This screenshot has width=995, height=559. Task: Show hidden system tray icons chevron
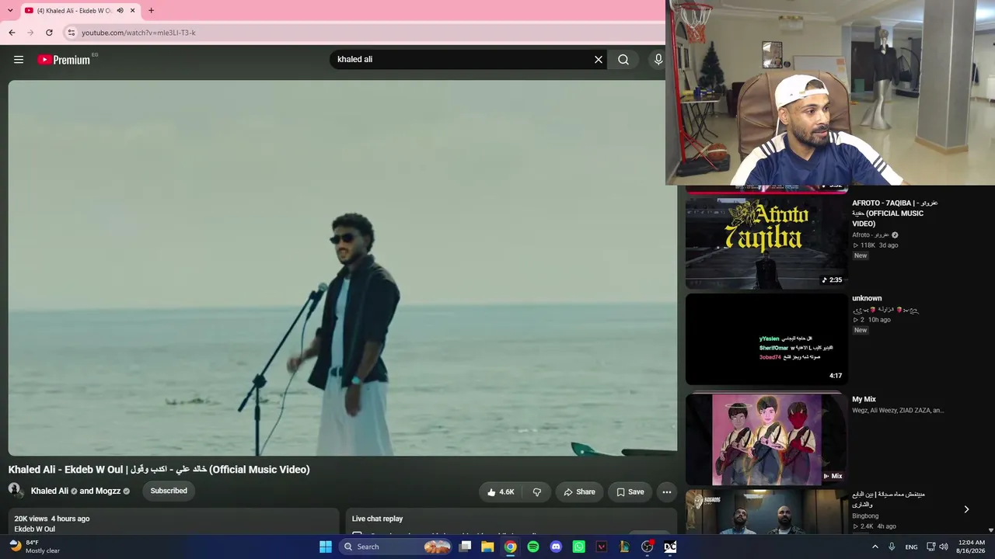click(875, 547)
